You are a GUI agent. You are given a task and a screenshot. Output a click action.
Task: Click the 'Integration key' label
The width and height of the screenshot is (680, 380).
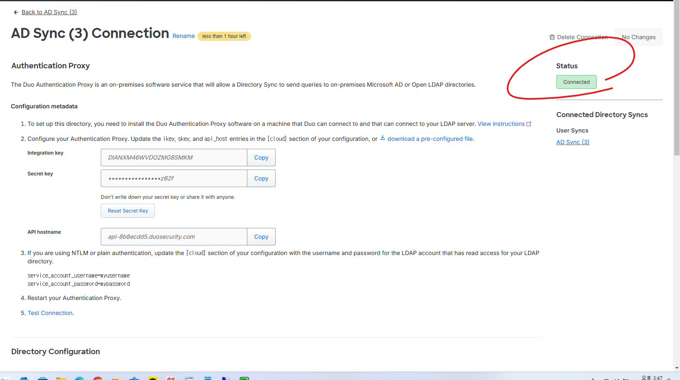45,153
